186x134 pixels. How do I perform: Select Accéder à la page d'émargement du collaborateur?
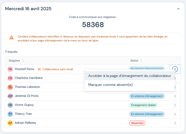point(130,76)
